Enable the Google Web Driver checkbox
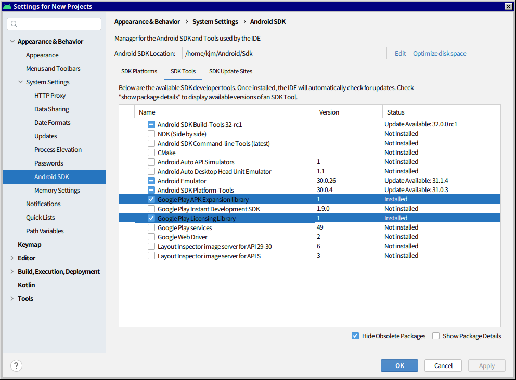This screenshot has width=516, height=380. point(151,237)
